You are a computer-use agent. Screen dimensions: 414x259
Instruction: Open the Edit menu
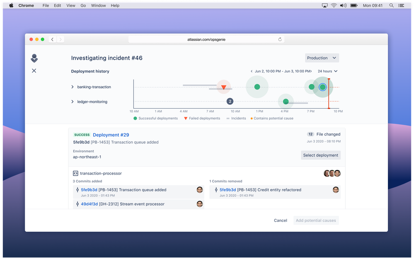tap(58, 5)
